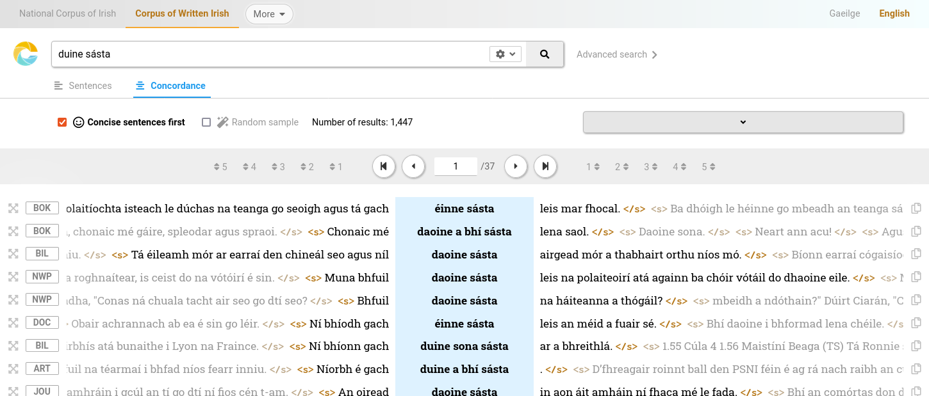Click the page number input field
Image resolution: width=929 pixels, height=396 pixels.
tap(456, 166)
